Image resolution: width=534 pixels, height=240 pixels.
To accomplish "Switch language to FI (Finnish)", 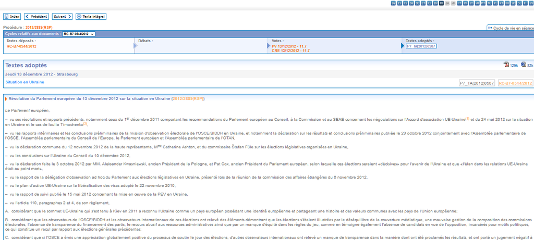I will [525, 3].
